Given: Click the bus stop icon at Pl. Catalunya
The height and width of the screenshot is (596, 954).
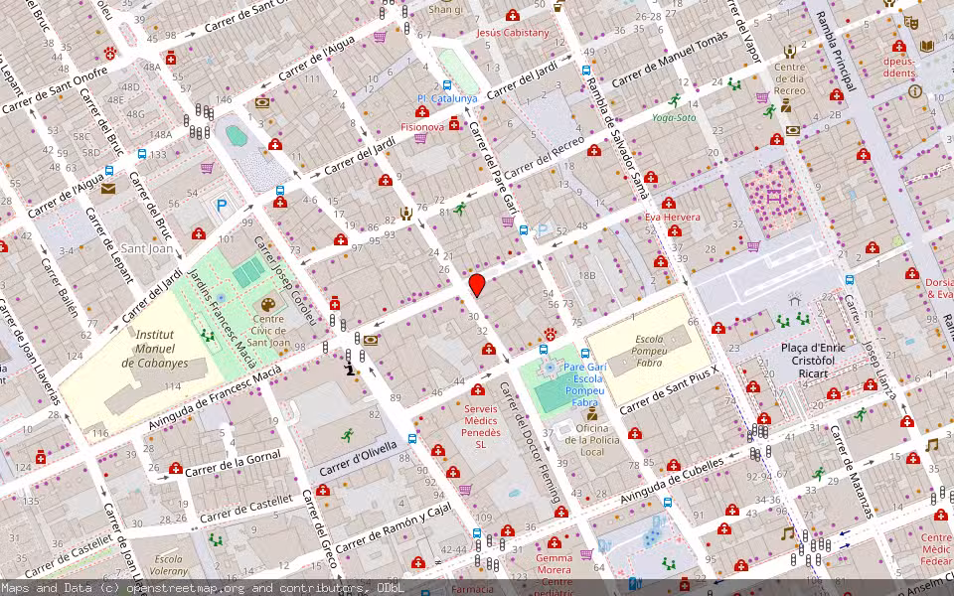Looking at the screenshot, I should point(447,85).
